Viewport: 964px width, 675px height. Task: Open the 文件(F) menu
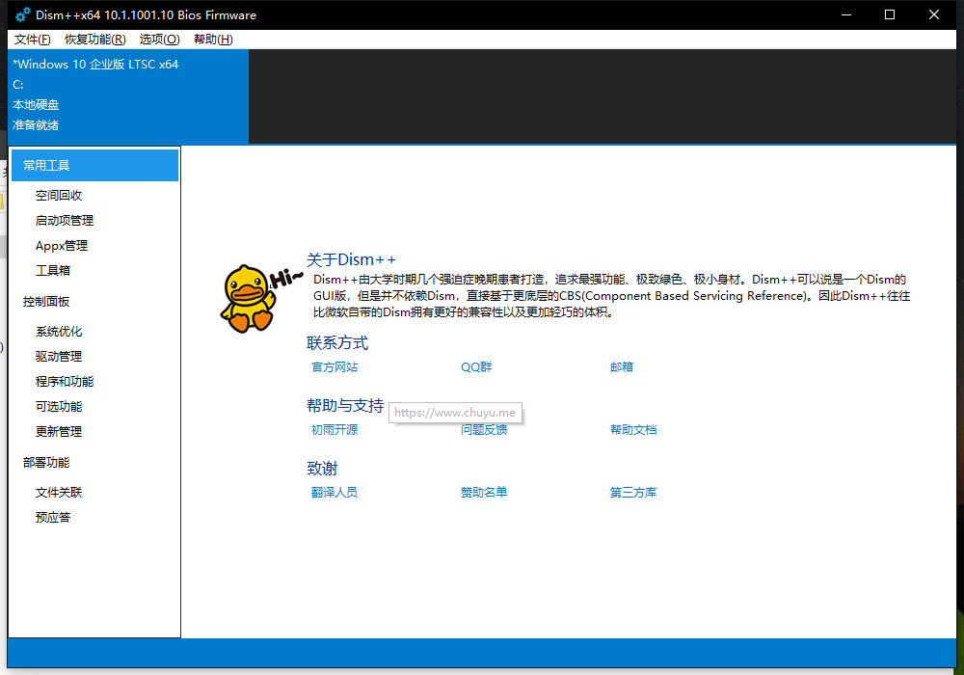(x=32, y=40)
